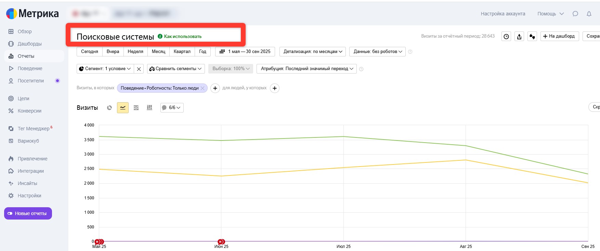Expand the 6/6 metrics selector
This screenshot has height=251, width=600.
pos(172,108)
